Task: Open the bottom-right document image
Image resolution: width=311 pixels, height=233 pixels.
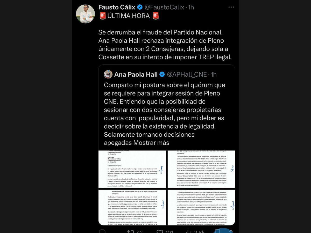Action: 201,207
